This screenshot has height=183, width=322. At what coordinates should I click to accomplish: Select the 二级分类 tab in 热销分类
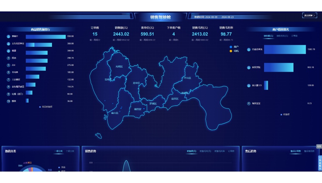pyautogui.click(x=70, y=151)
